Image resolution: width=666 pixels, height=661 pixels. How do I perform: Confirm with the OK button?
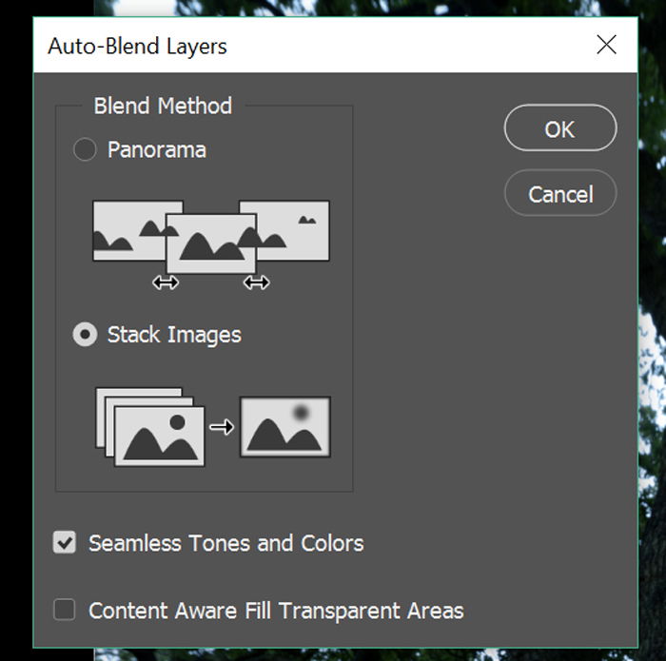coord(560,128)
